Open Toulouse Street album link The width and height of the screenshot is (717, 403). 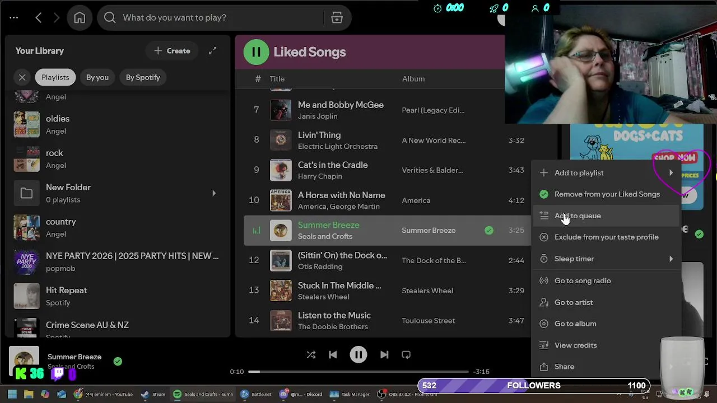pyautogui.click(x=429, y=321)
